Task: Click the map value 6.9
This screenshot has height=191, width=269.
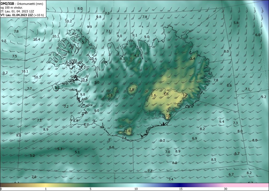Action: [194, 138]
